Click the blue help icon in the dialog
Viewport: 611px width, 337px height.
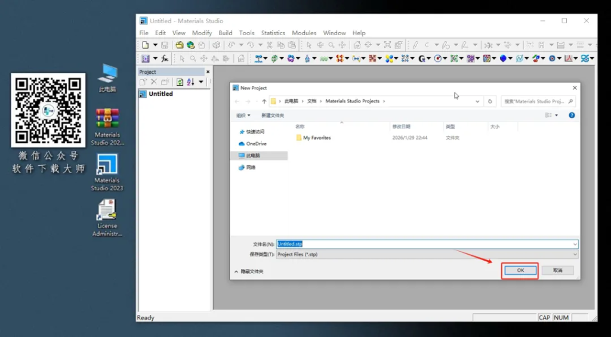coord(572,115)
